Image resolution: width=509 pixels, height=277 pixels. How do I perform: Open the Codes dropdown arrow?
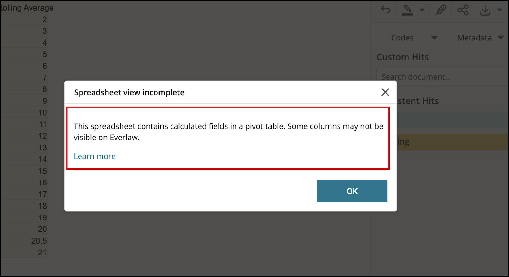(434, 38)
